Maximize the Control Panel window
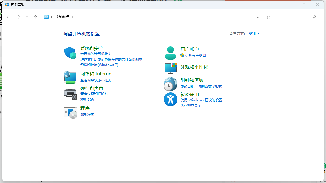Screen dimensions: 326x183 (304, 5)
